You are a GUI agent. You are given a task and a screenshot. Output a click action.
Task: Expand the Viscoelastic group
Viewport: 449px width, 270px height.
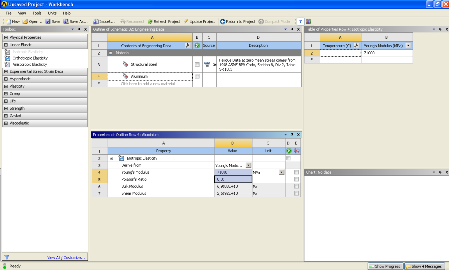6,123
